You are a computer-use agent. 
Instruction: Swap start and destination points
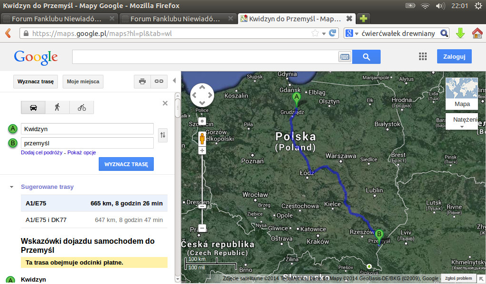click(163, 135)
